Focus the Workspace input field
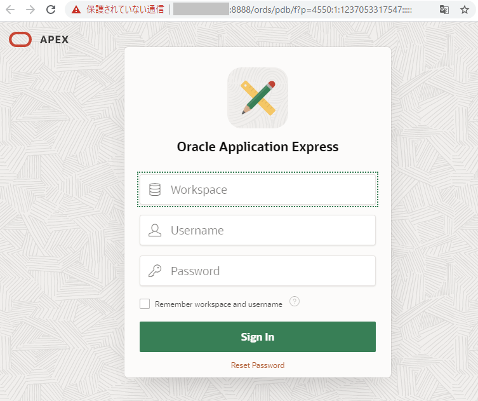Viewport: 478px width, 401px height. [258, 189]
